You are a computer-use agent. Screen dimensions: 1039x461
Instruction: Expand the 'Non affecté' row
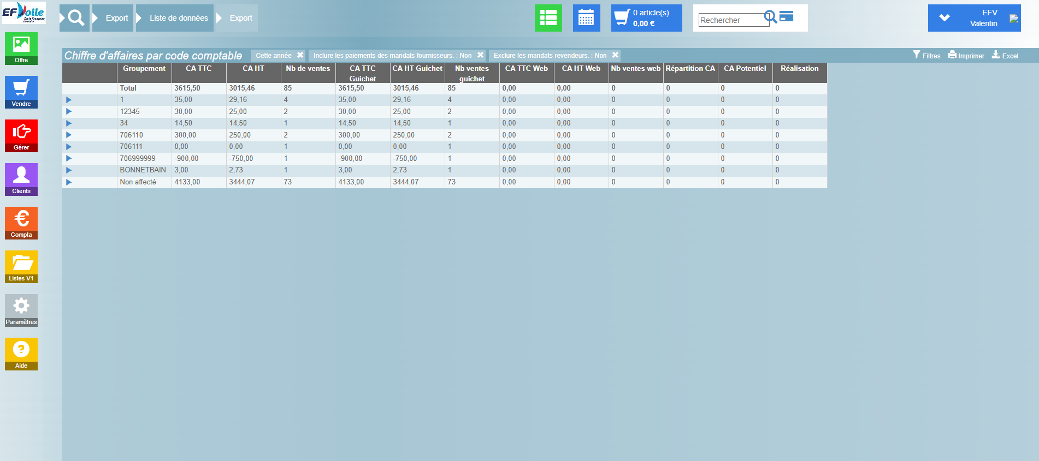click(x=69, y=182)
